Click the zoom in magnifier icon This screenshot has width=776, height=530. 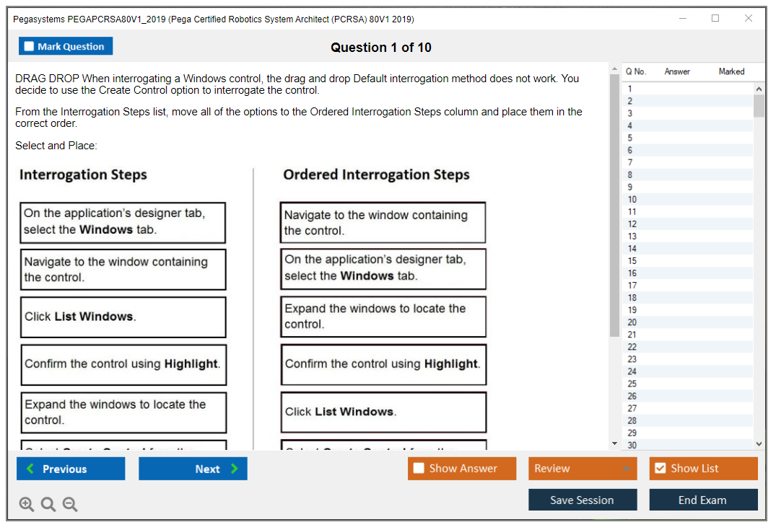tap(27, 504)
